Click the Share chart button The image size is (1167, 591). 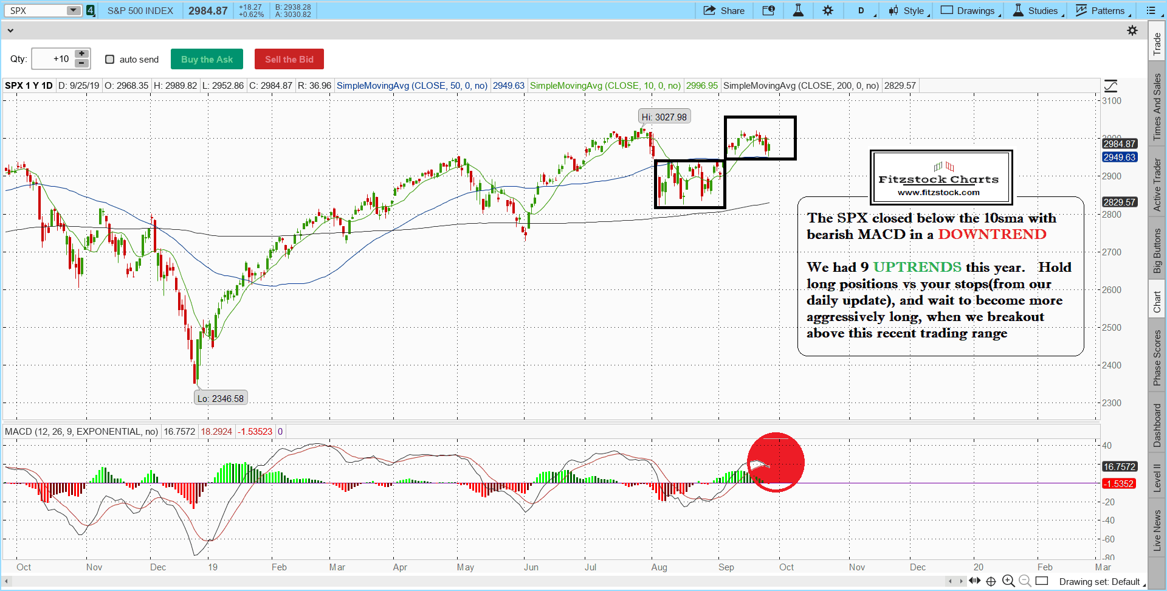click(x=724, y=10)
